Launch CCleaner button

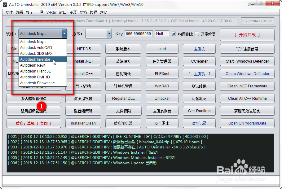point(199,61)
